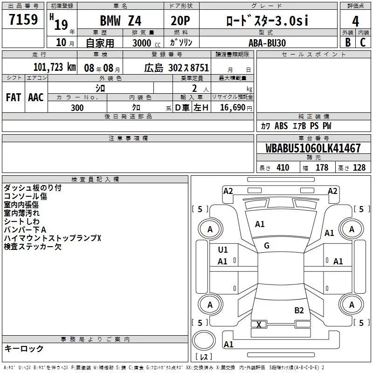This screenshot has width=373, height=373.
Task: Click the B2 damage mark on the diagram
Action: click(x=299, y=311)
